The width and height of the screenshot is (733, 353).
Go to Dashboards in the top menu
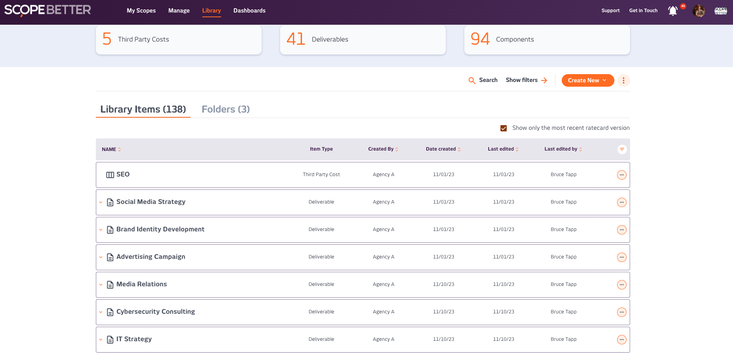(249, 11)
